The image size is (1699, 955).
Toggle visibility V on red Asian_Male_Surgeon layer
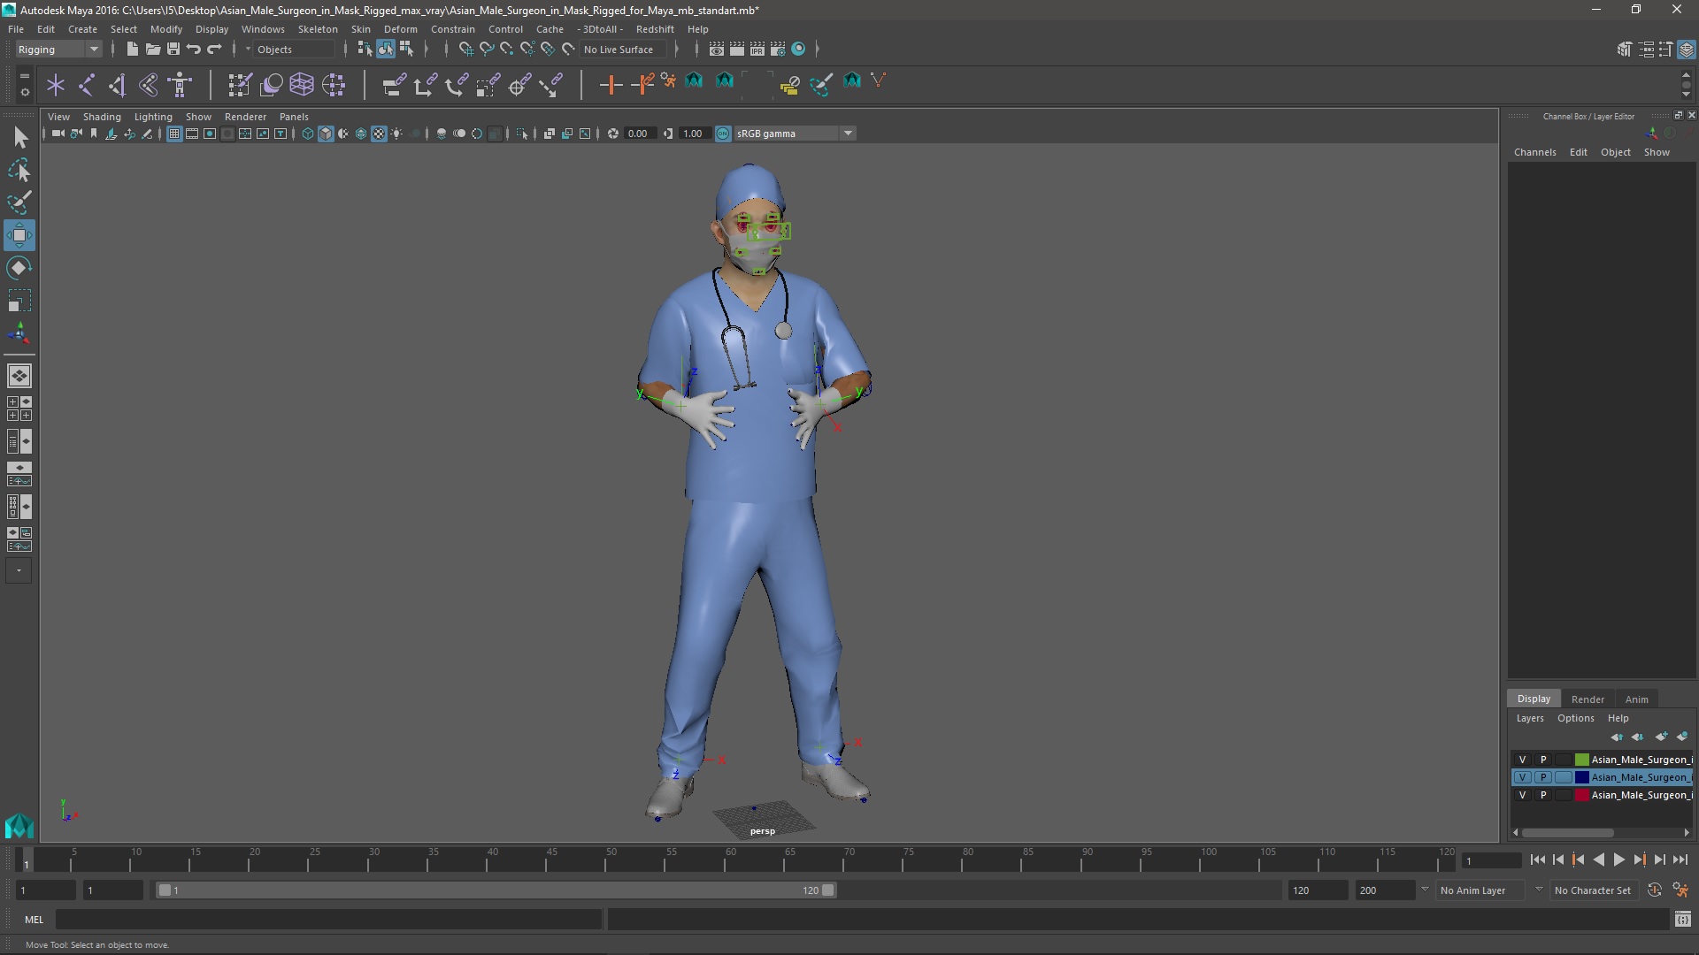[1522, 795]
